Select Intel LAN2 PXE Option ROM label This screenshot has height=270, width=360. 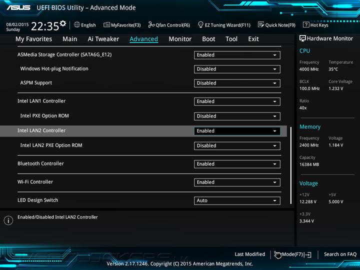click(x=51, y=145)
